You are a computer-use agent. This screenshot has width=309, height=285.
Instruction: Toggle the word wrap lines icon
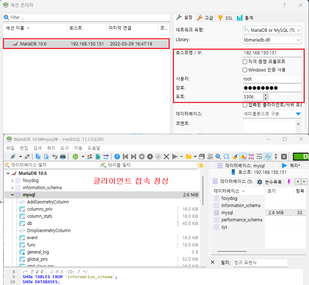(259, 157)
